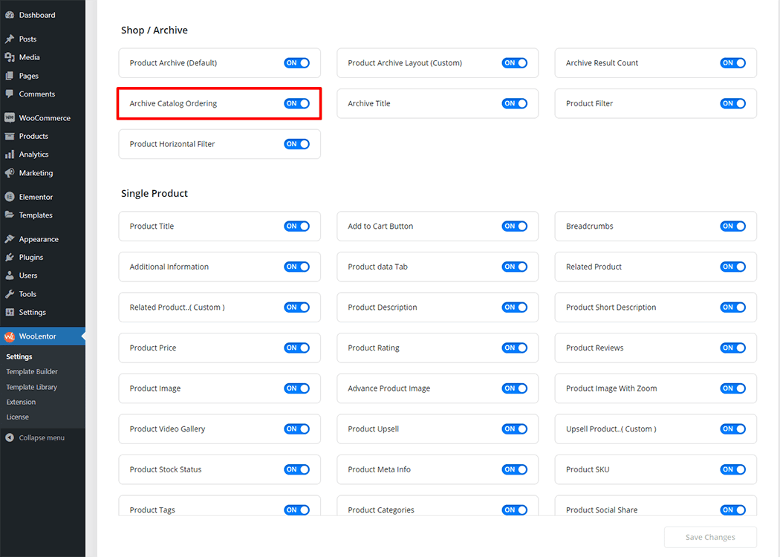Click the Posts pin icon
This screenshot has height=557, width=780.
(x=10, y=39)
